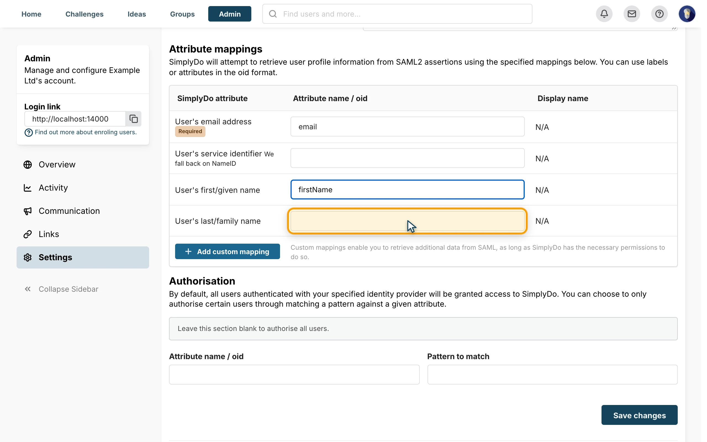
Task: Switch to the Ideas tab
Action: pyautogui.click(x=137, y=14)
